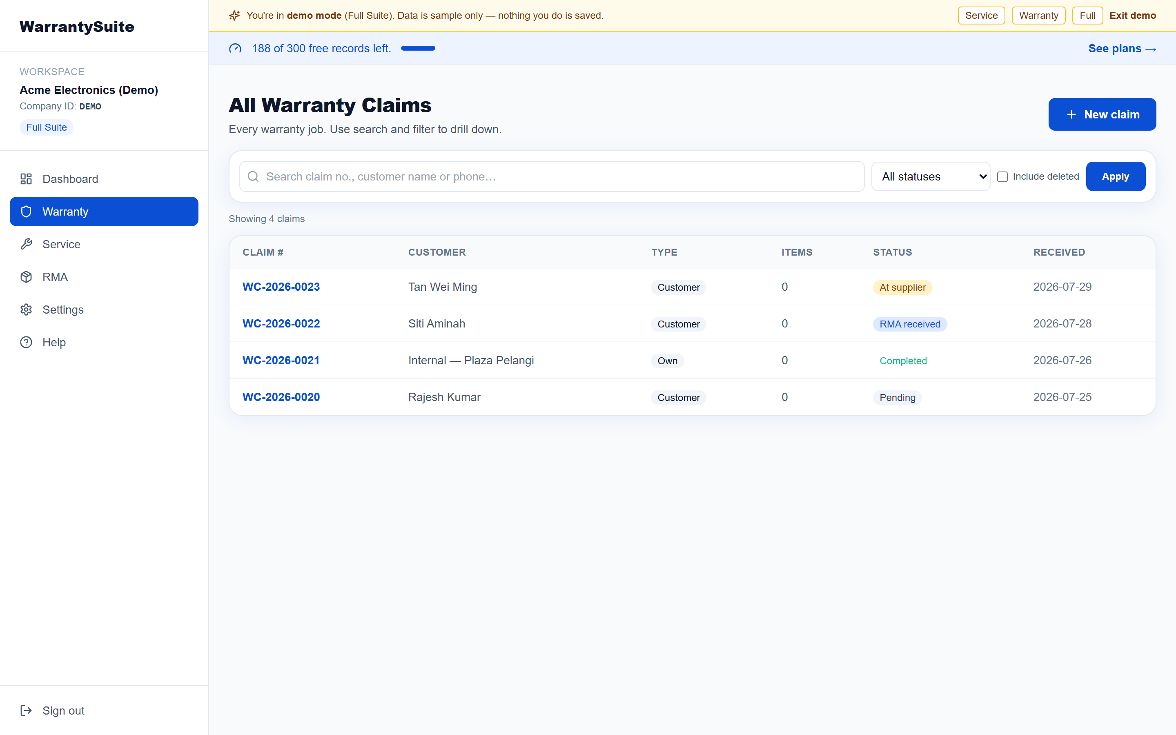
Task: Click the RECEIVED column header
Action: pos(1059,252)
